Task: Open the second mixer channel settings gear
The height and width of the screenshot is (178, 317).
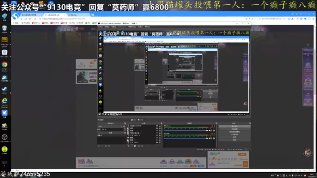Action: coord(214,138)
